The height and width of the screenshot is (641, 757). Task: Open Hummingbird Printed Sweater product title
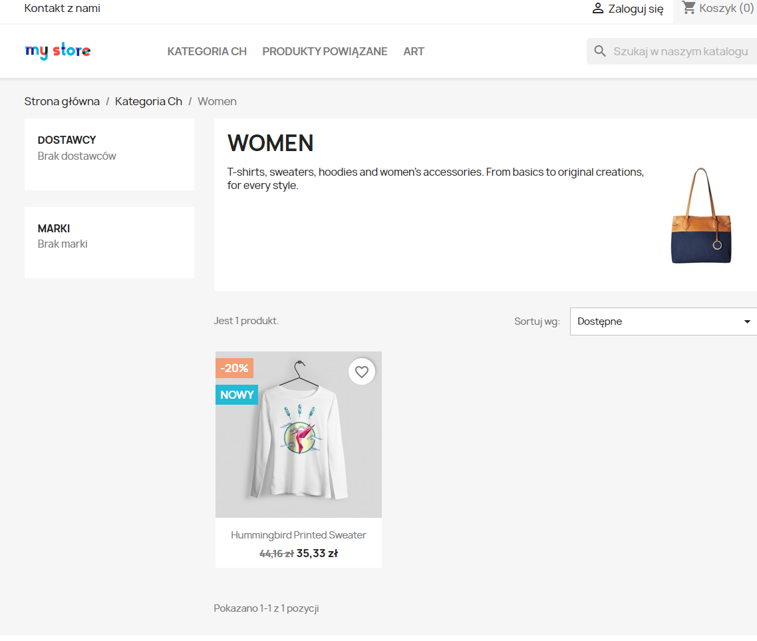[x=299, y=535]
